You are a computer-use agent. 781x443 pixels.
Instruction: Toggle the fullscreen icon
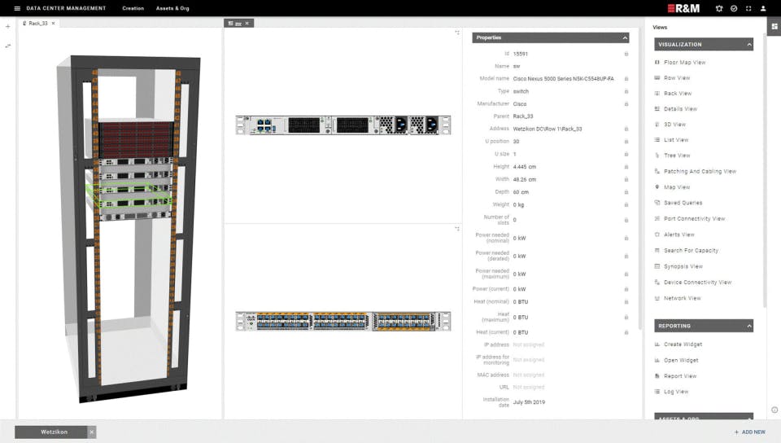coord(748,8)
